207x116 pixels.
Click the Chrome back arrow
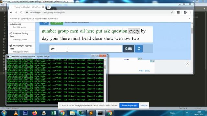11,12
